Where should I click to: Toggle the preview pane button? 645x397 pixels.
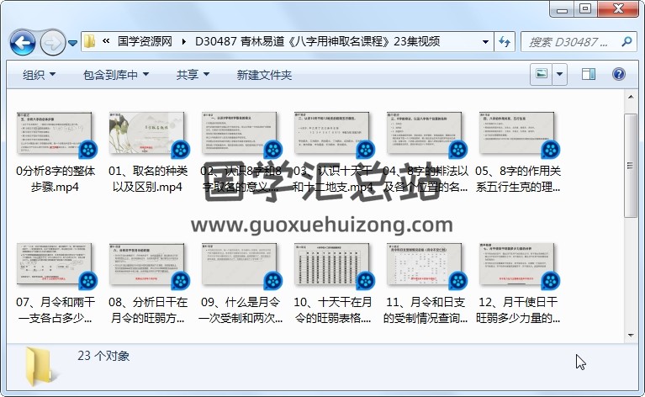590,75
